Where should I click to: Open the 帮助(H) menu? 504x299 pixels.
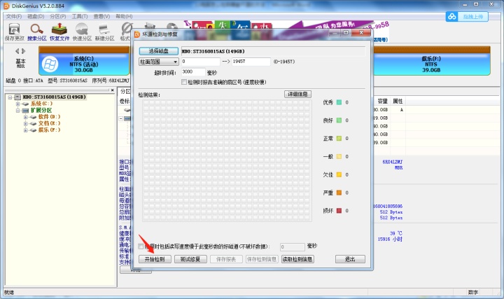pos(124,16)
